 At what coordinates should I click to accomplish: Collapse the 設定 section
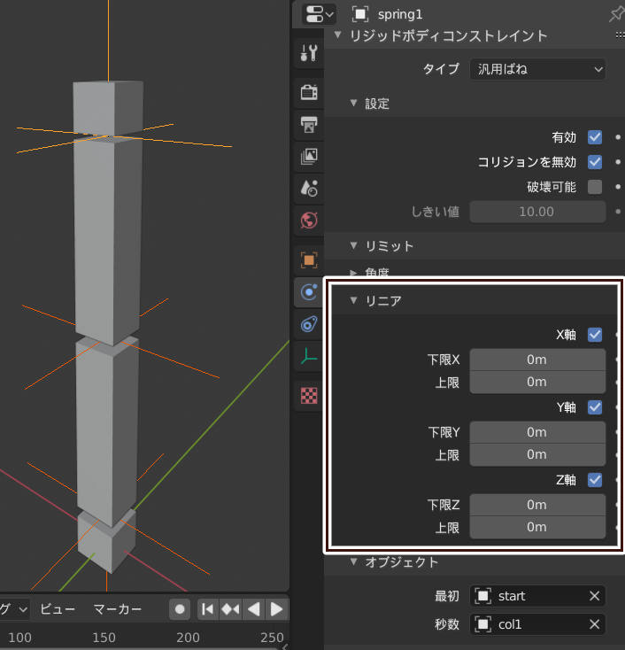click(x=353, y=103)
